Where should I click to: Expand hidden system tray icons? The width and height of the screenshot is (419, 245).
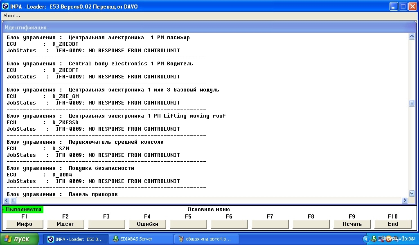pyautogui.click(x=366, y=239)
